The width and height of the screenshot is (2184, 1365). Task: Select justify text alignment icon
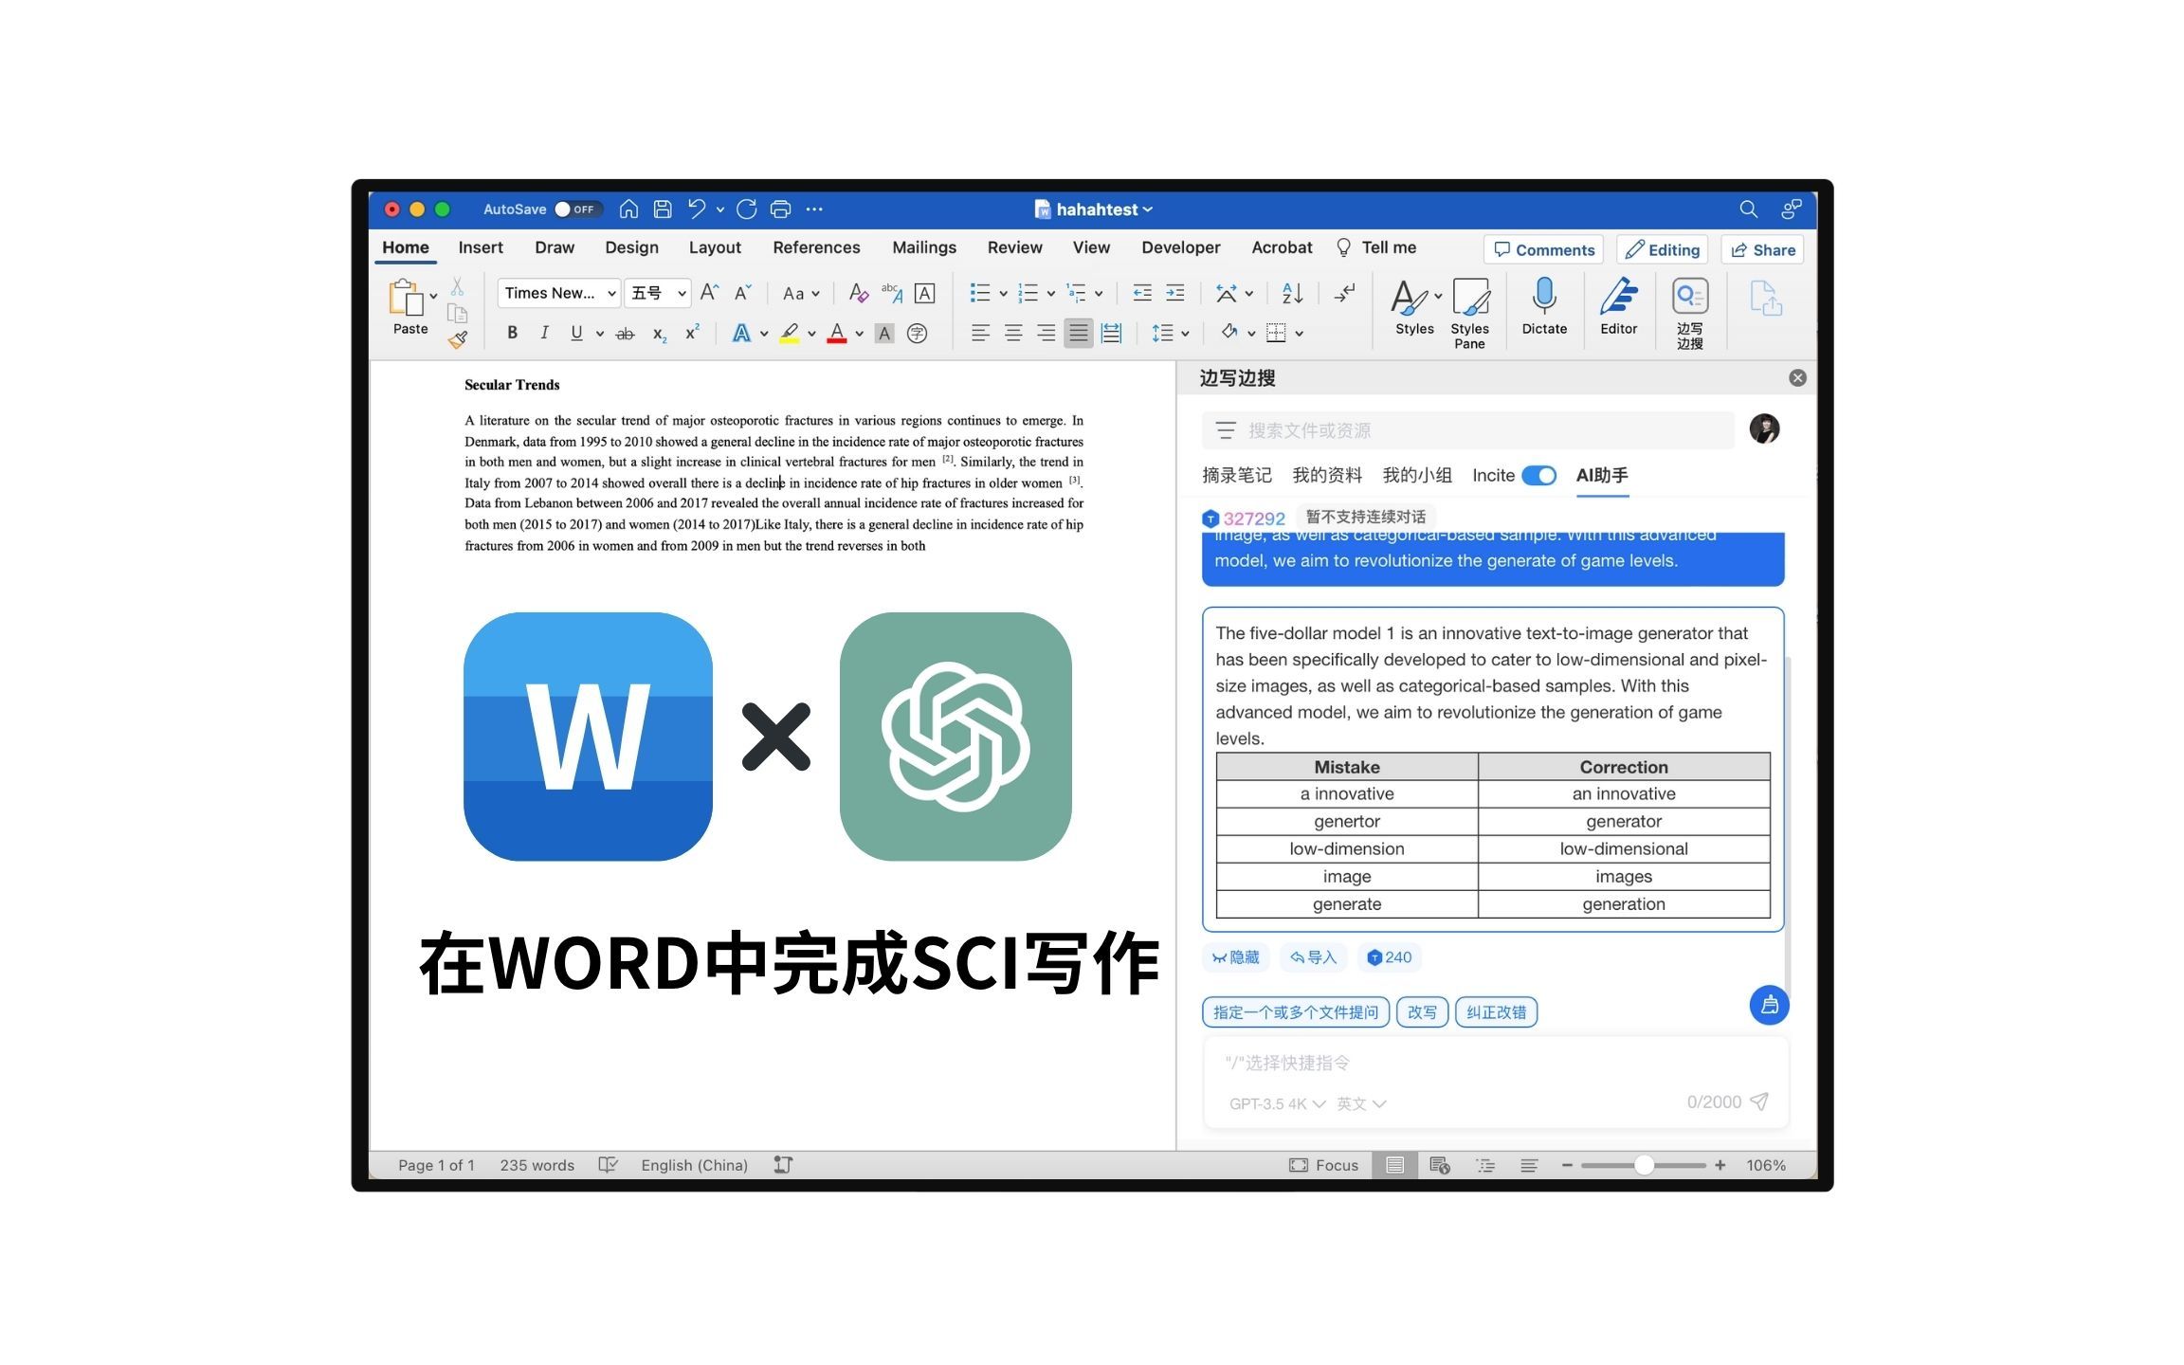[x=1078, y=333]
